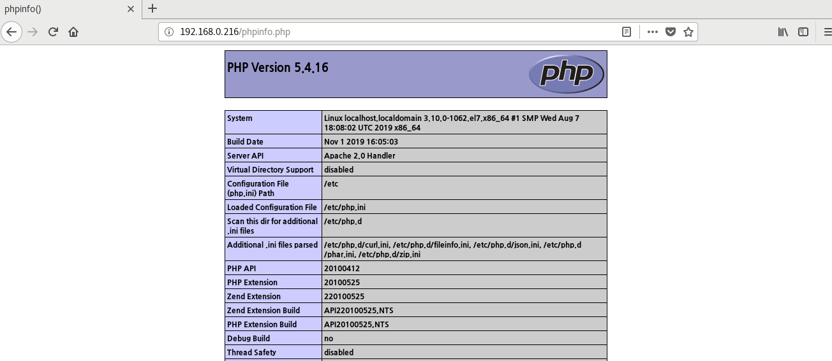Click the Zend Extension label
This screenshot has height=361, width=832.
254,297
